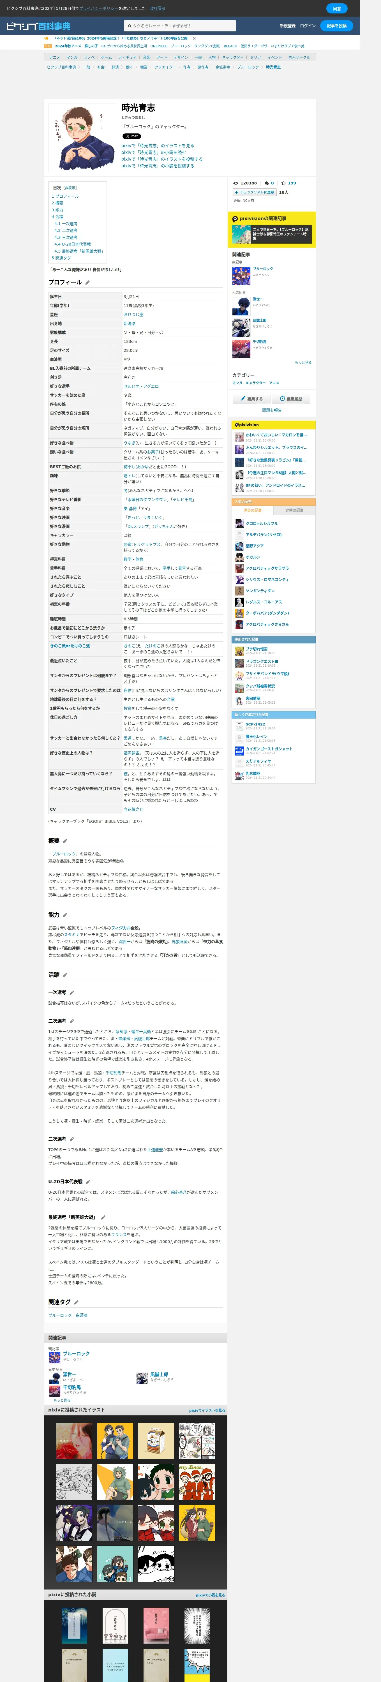Click the おひつじ座 link in profile
Screen dimensions: 381x1682
tap(133, 315)
